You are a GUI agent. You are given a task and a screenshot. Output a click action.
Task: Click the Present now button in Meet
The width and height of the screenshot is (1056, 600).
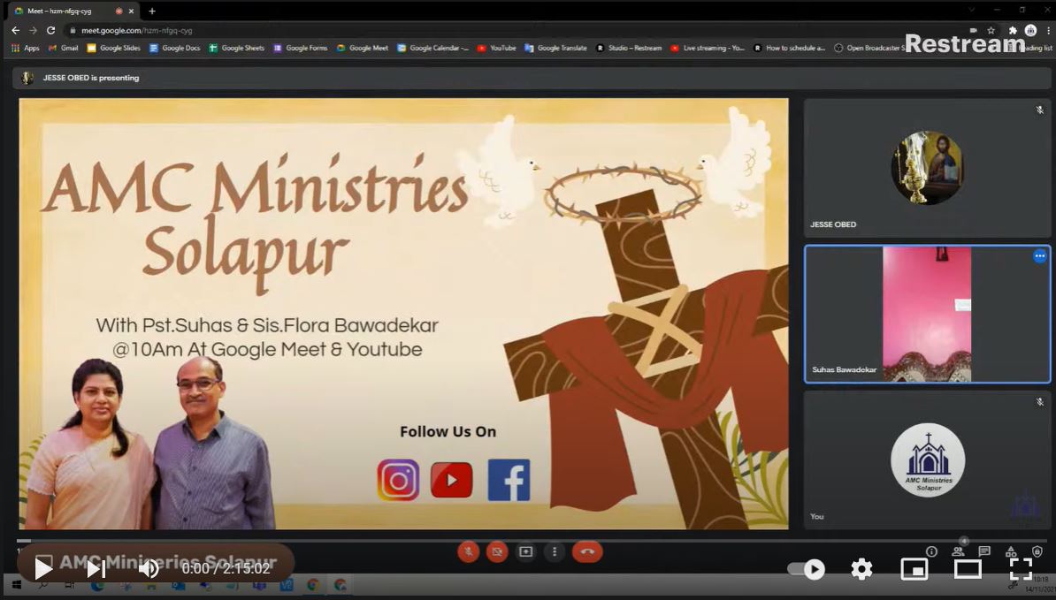point(526,552)
